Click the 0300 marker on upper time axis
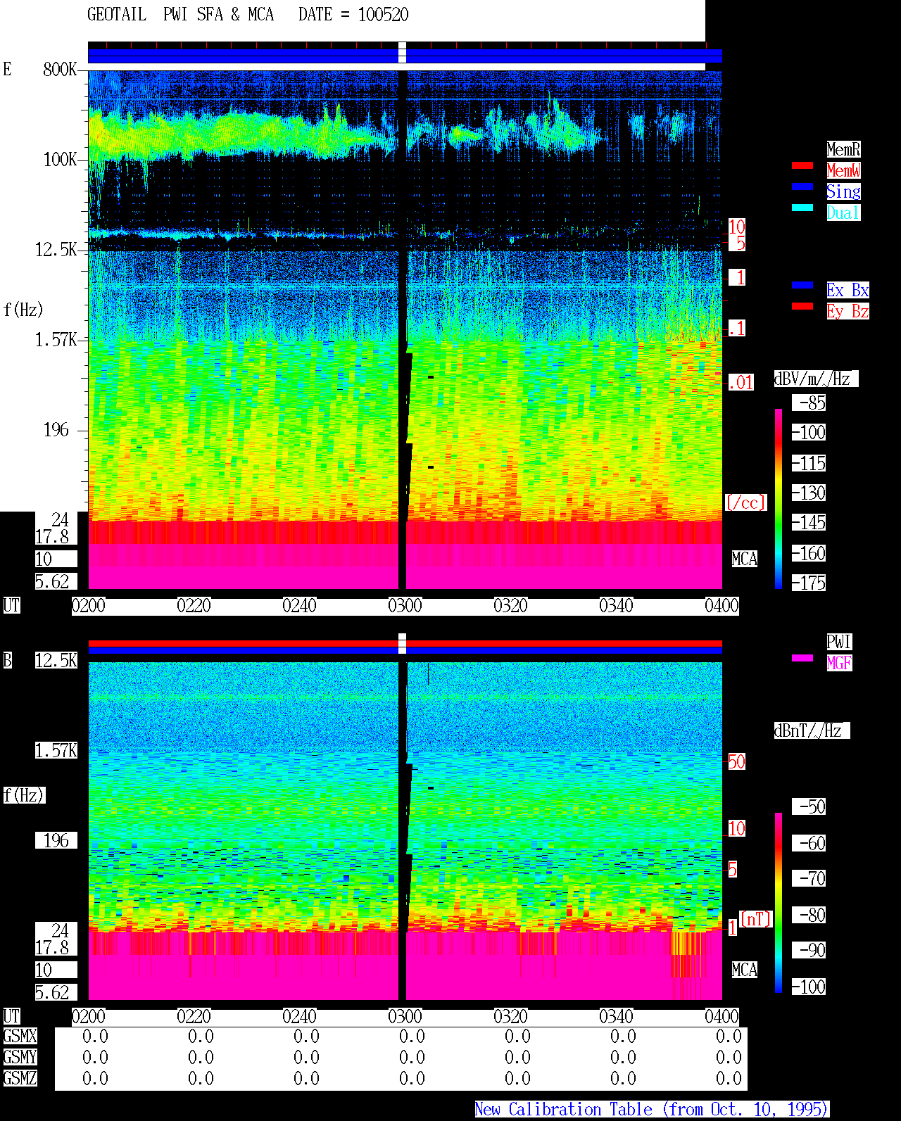Screen dimensions: 901x1121 405,606
